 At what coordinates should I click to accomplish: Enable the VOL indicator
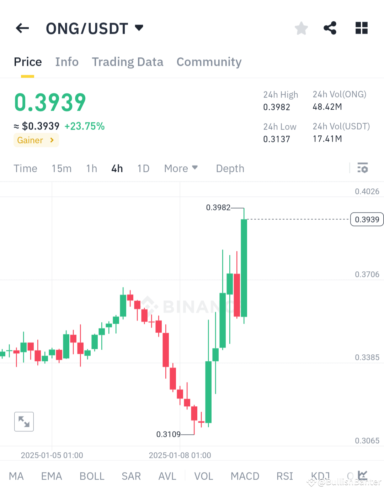click(203, 476)
